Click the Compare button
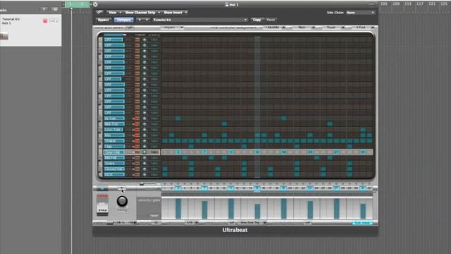451x254 pixels. (x=124, y=20)
